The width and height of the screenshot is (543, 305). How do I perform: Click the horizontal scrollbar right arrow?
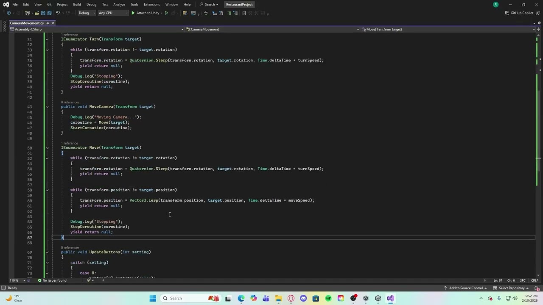click(x=485, y=280)
